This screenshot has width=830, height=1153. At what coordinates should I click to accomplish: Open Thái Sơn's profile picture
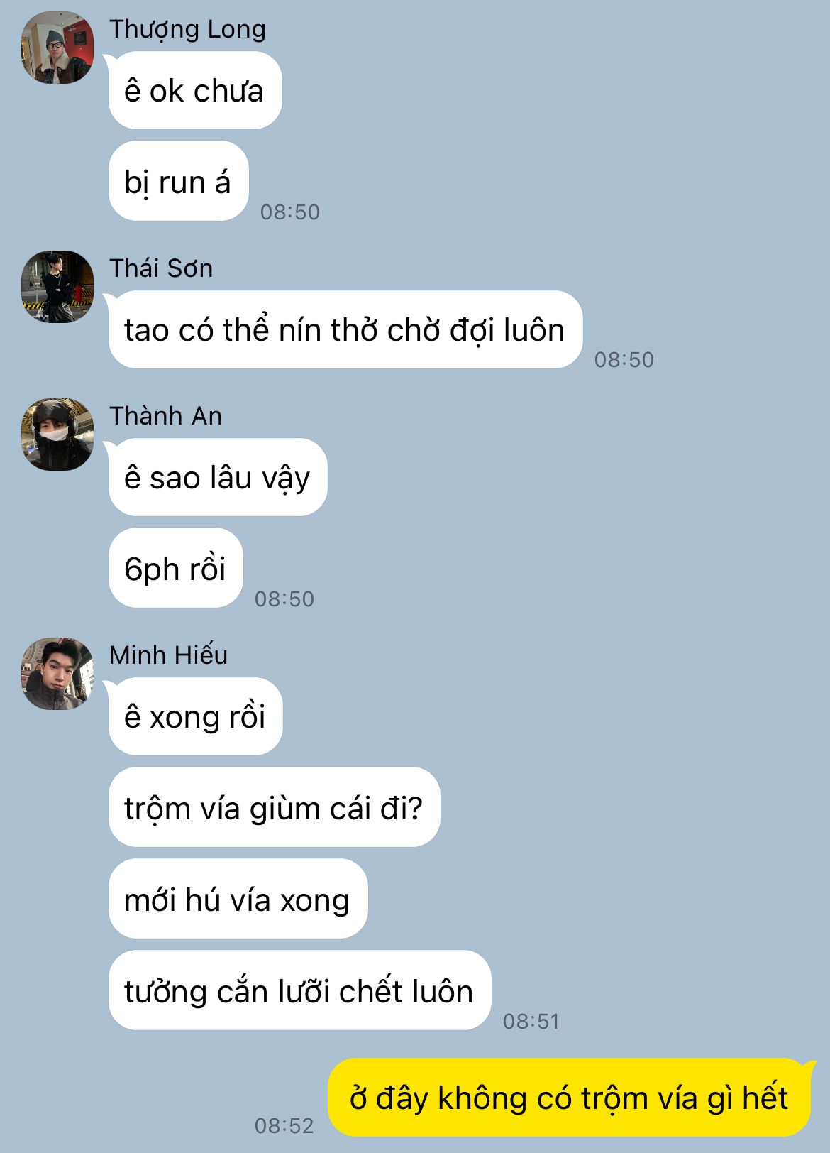coord(57,287)
